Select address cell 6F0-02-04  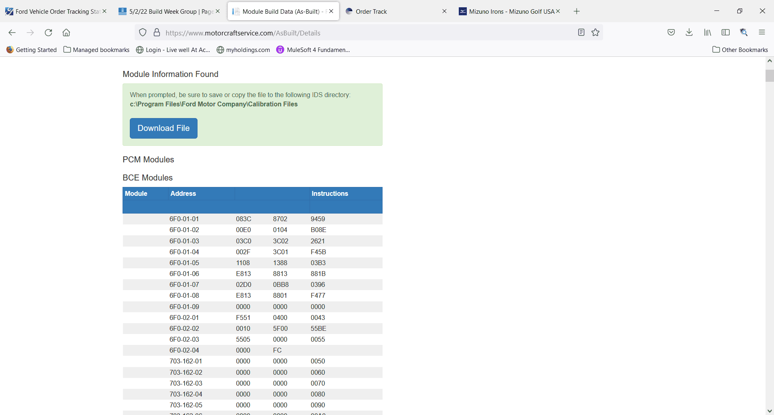coord(184,351)
